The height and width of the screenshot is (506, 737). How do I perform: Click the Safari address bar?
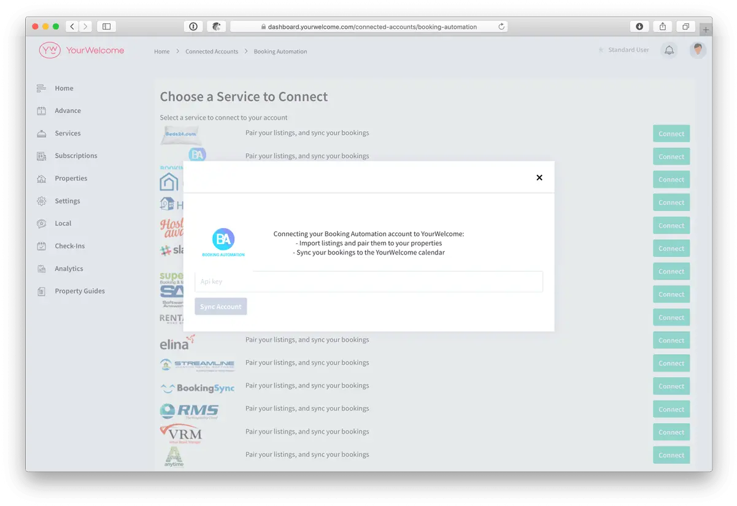pyautogui.click(x=369, y=26)
